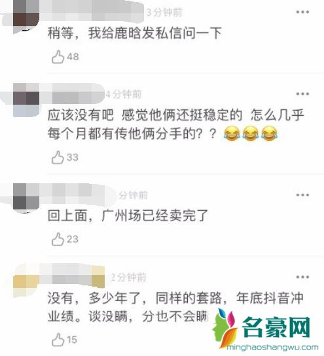324x356 pixels.
Task: Click the comment starting with 应该没有吧
Action: coord(175,124)
